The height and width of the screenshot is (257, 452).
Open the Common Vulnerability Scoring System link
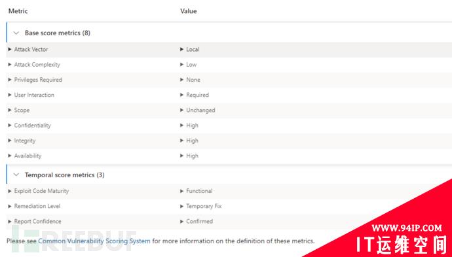pyautogui.click(x=94, y=241)
